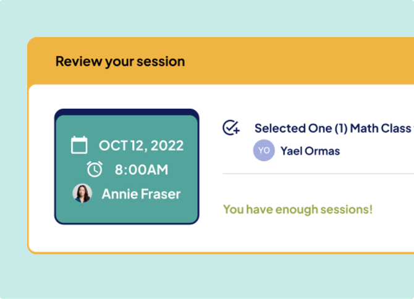Click the 8:00AM session time
The image size is (414, 299).
pos(141,170)
